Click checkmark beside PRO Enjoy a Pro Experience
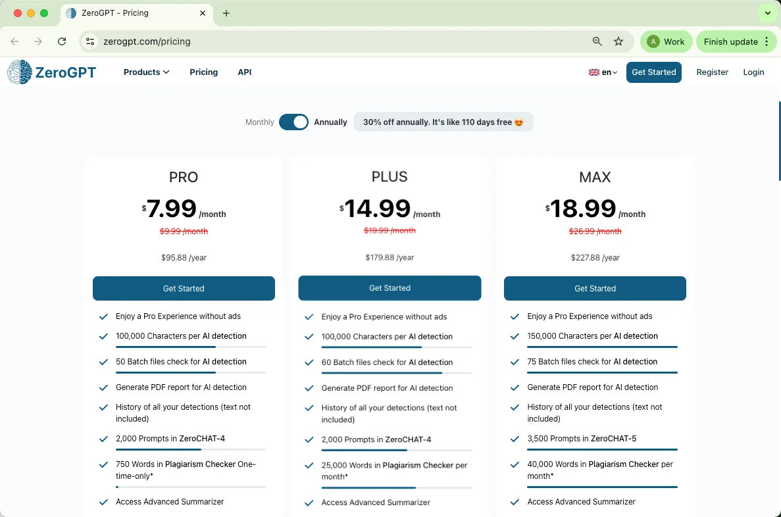The image size is (781, 517). pyautogui.click(x=103, y=316)
